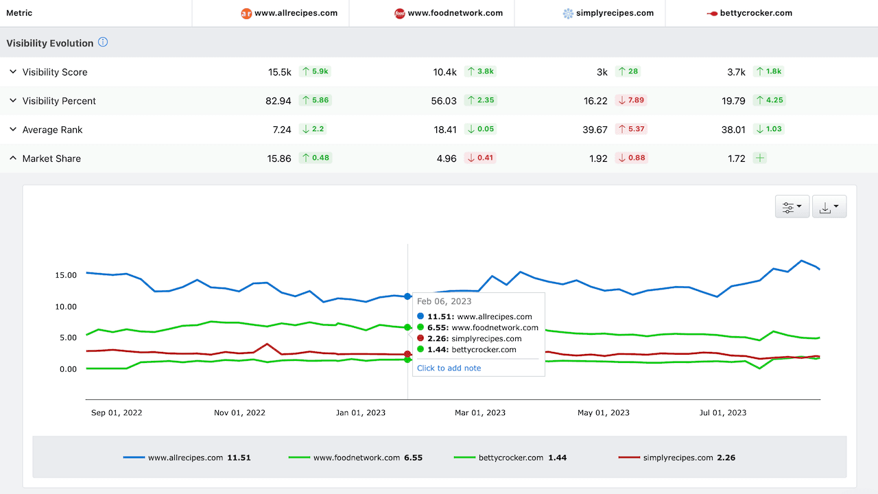Screen dimensions: 878x494
Task: Click the Visibility Evolution info icon
Action: [103, 43]
